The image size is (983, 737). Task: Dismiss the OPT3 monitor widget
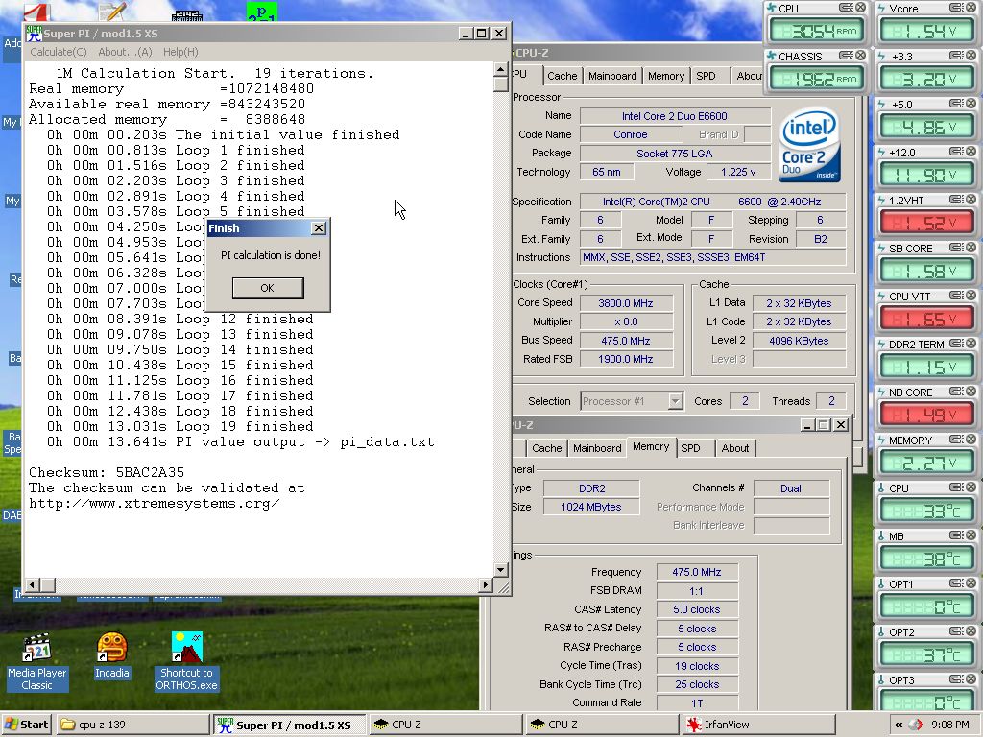tap(971, 680)
